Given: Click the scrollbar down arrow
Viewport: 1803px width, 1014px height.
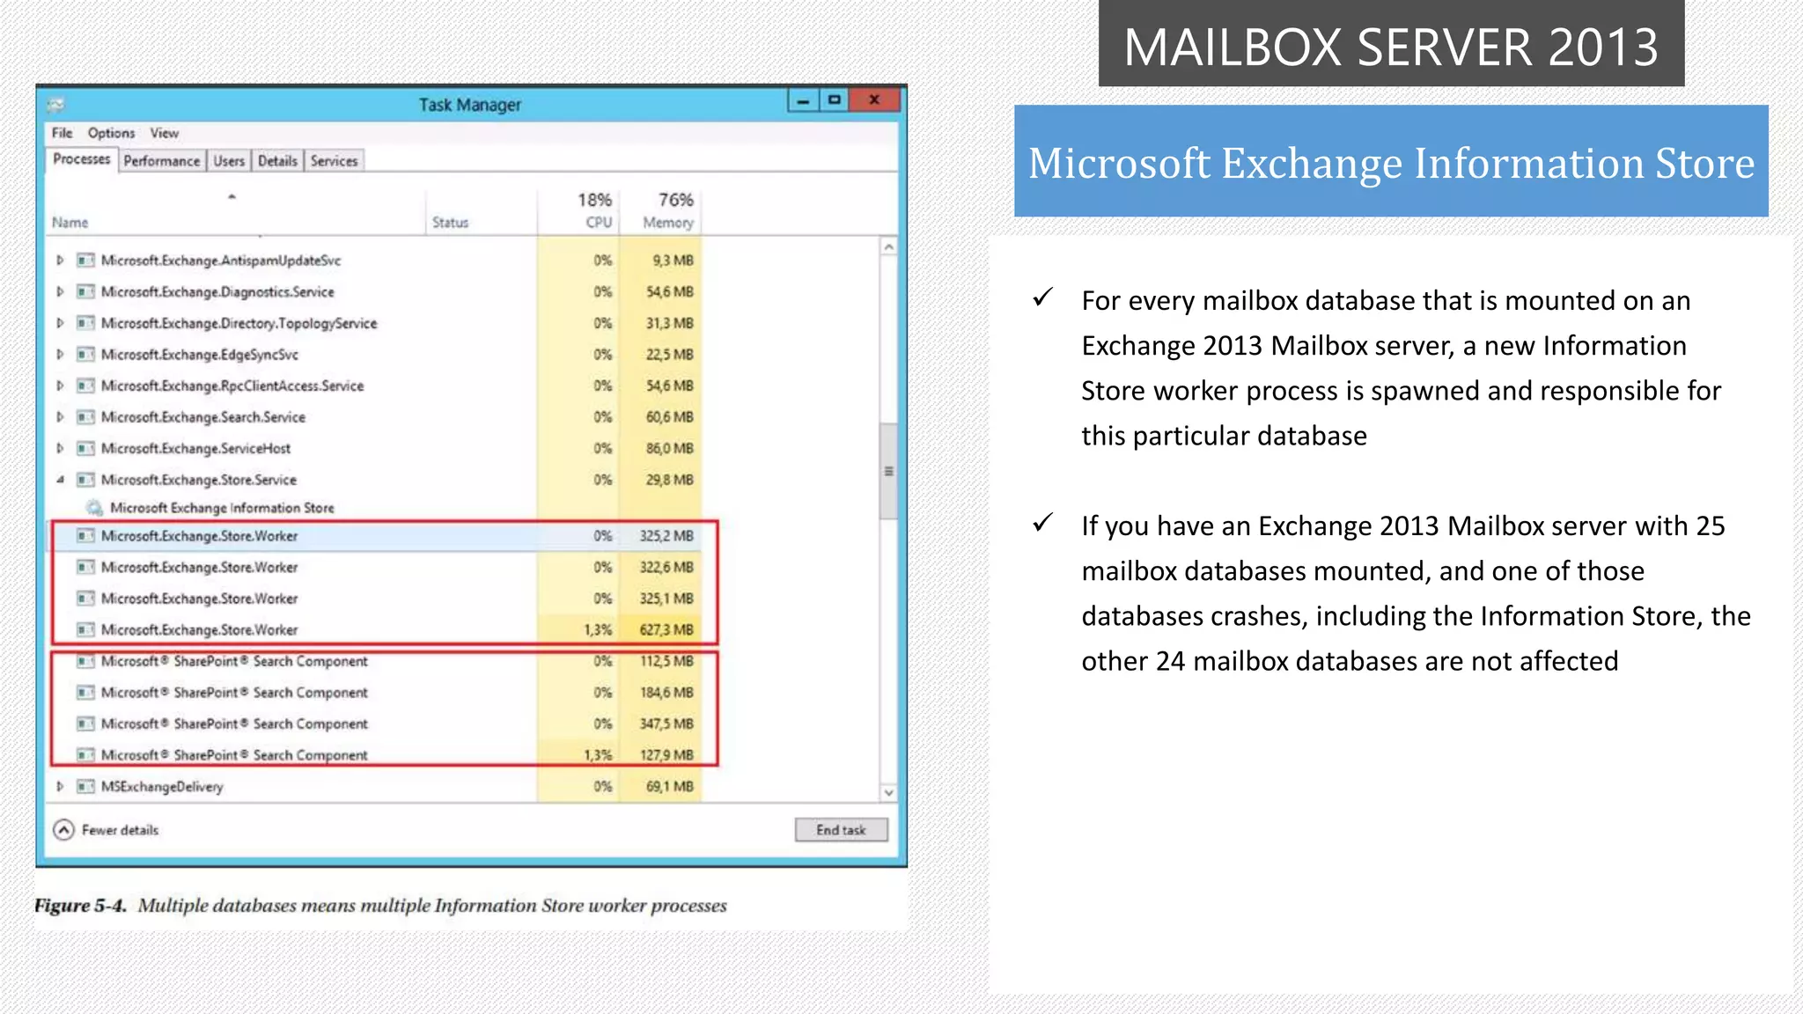Looking at the screenshot, I should tap(888, 792).
